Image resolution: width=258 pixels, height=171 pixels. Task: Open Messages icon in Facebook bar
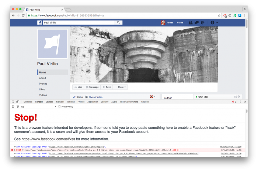point(196,23)
